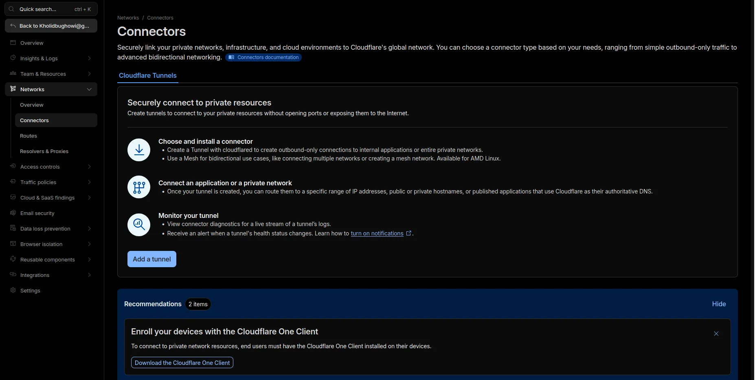Screen dimensions: 755x380
Task: Click the external link icon after turn on notifications
Action: pos(409,233)
